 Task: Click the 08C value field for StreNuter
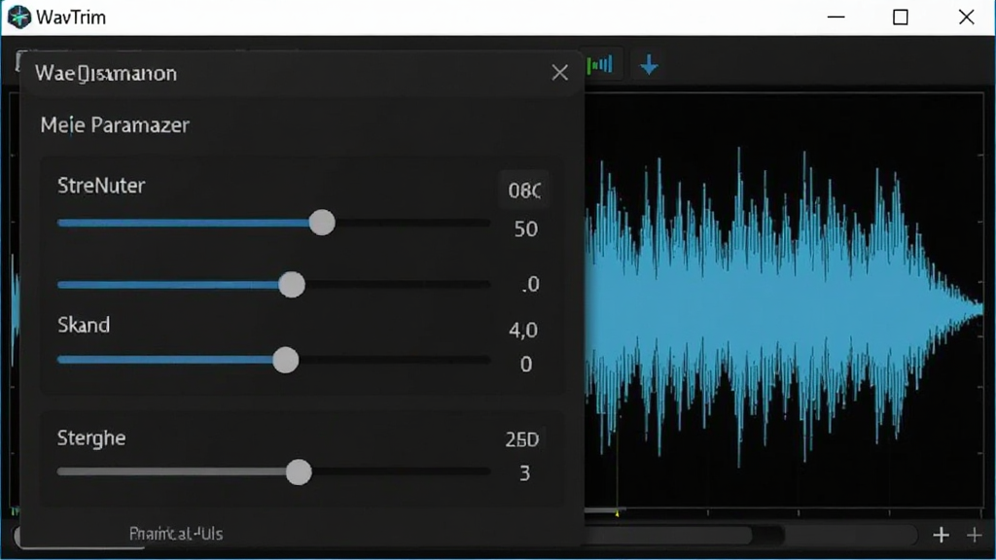click(524, 190)
